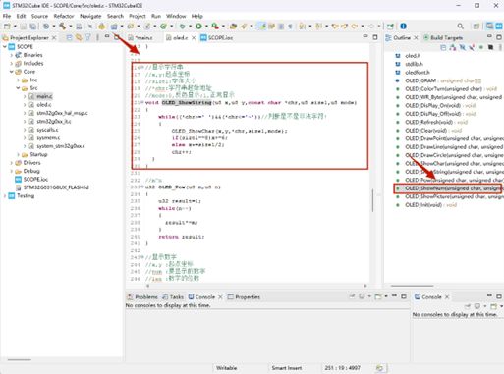Toggle Hide Fields in Outline toolbar

point(462,48)
